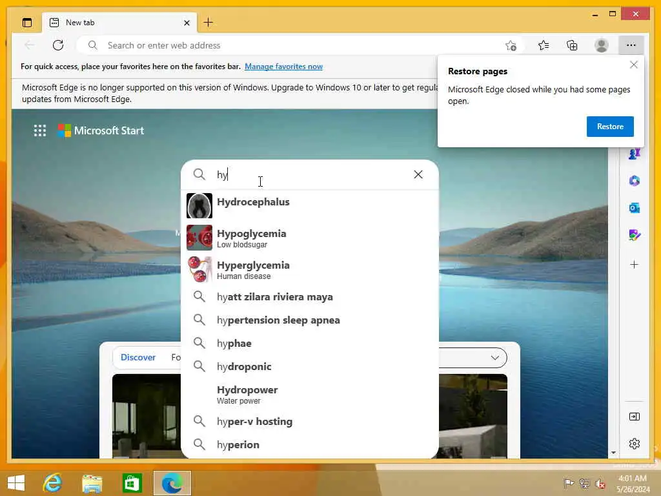Click the new tab plus button
The width and height of the screenshot is (661, 496).
208,23
